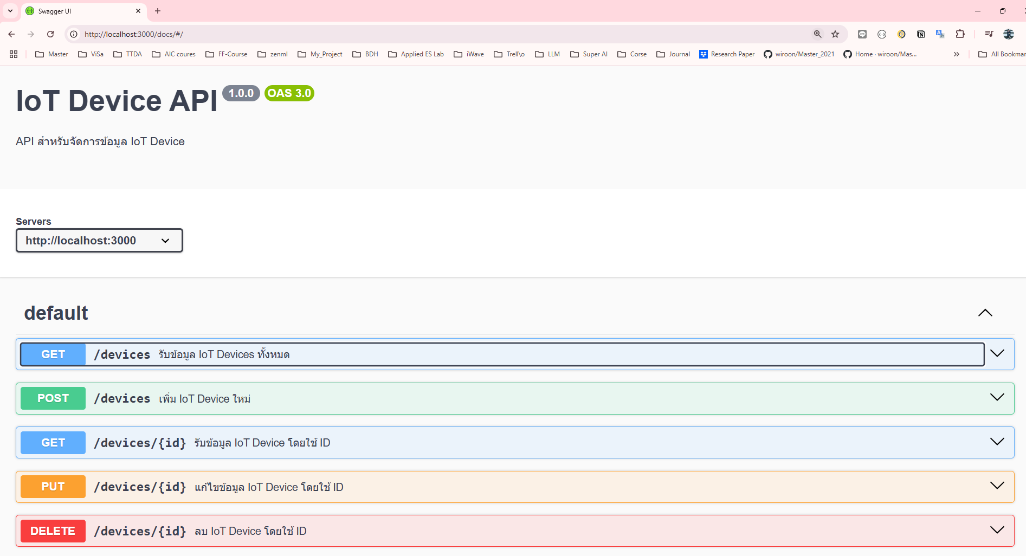Show more bookmarks with double-chevron icon
1026x556 pixels.
[957, 54]
